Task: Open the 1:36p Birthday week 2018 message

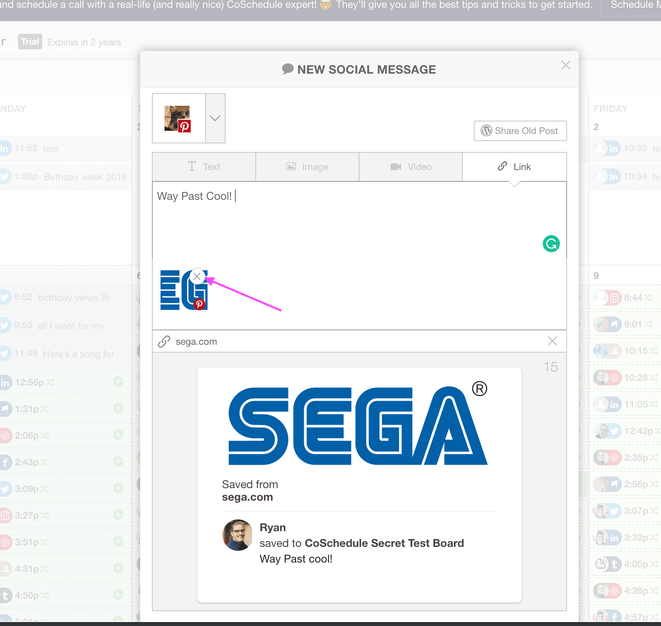Action: (66, 177)
